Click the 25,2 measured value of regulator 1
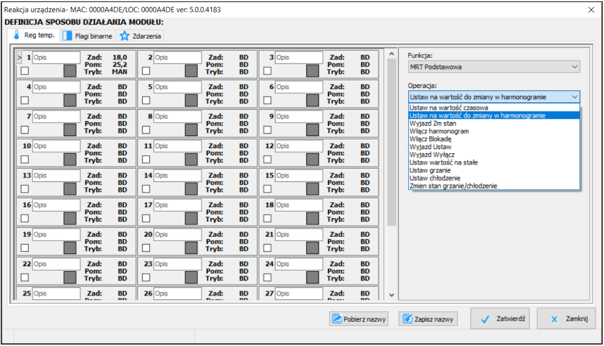The image size is (604, 346). click(120, 65)
